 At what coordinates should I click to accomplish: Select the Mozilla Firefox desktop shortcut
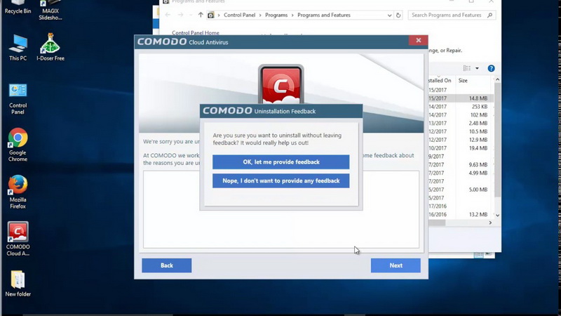coord(18,192)
